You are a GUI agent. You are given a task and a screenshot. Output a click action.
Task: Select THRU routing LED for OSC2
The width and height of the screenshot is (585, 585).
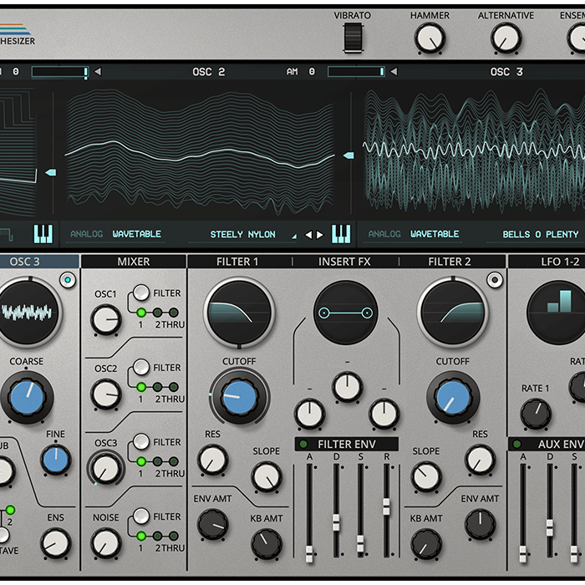point(174,387)
